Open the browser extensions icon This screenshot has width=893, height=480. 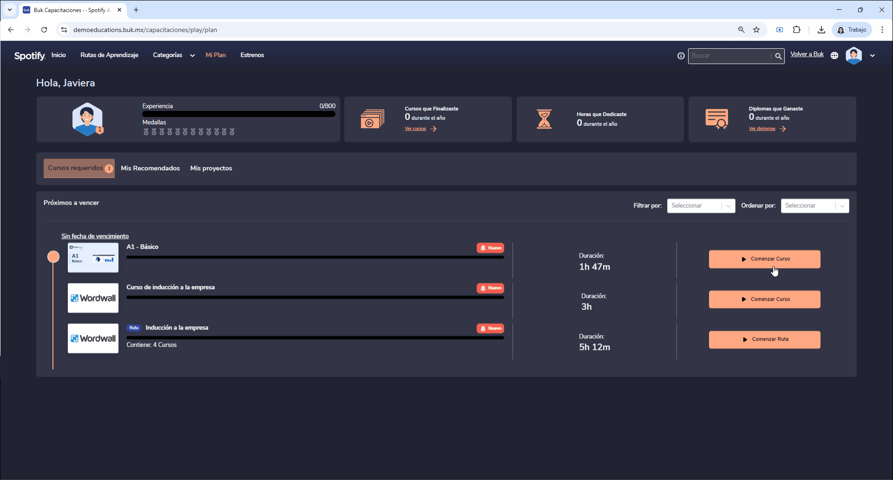796,30
